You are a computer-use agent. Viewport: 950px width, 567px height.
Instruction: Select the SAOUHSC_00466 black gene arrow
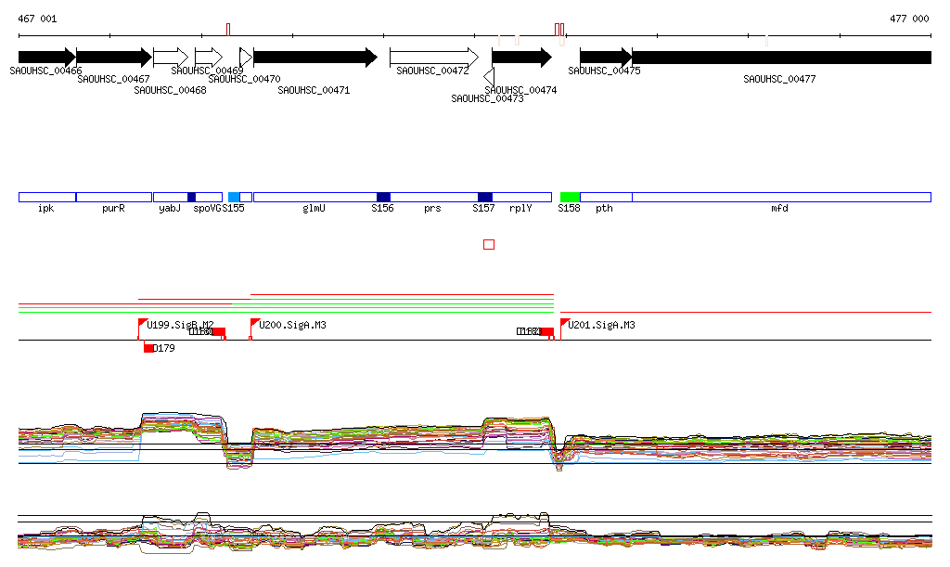tap(47, 58)
